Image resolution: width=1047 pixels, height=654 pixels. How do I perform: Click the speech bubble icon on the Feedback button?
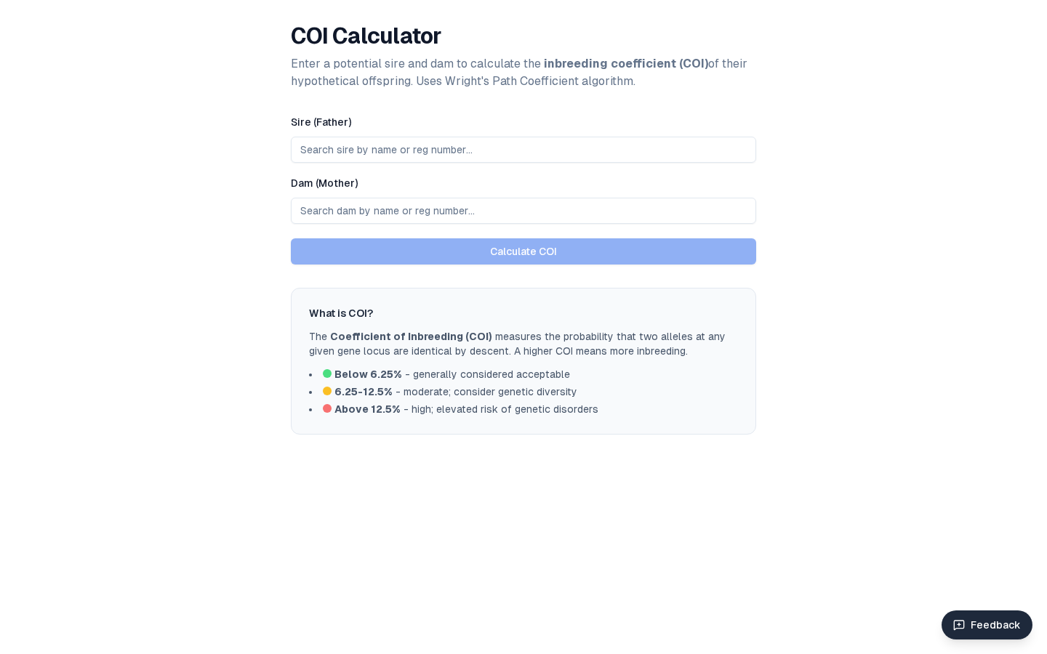click(x=959, y=625)
